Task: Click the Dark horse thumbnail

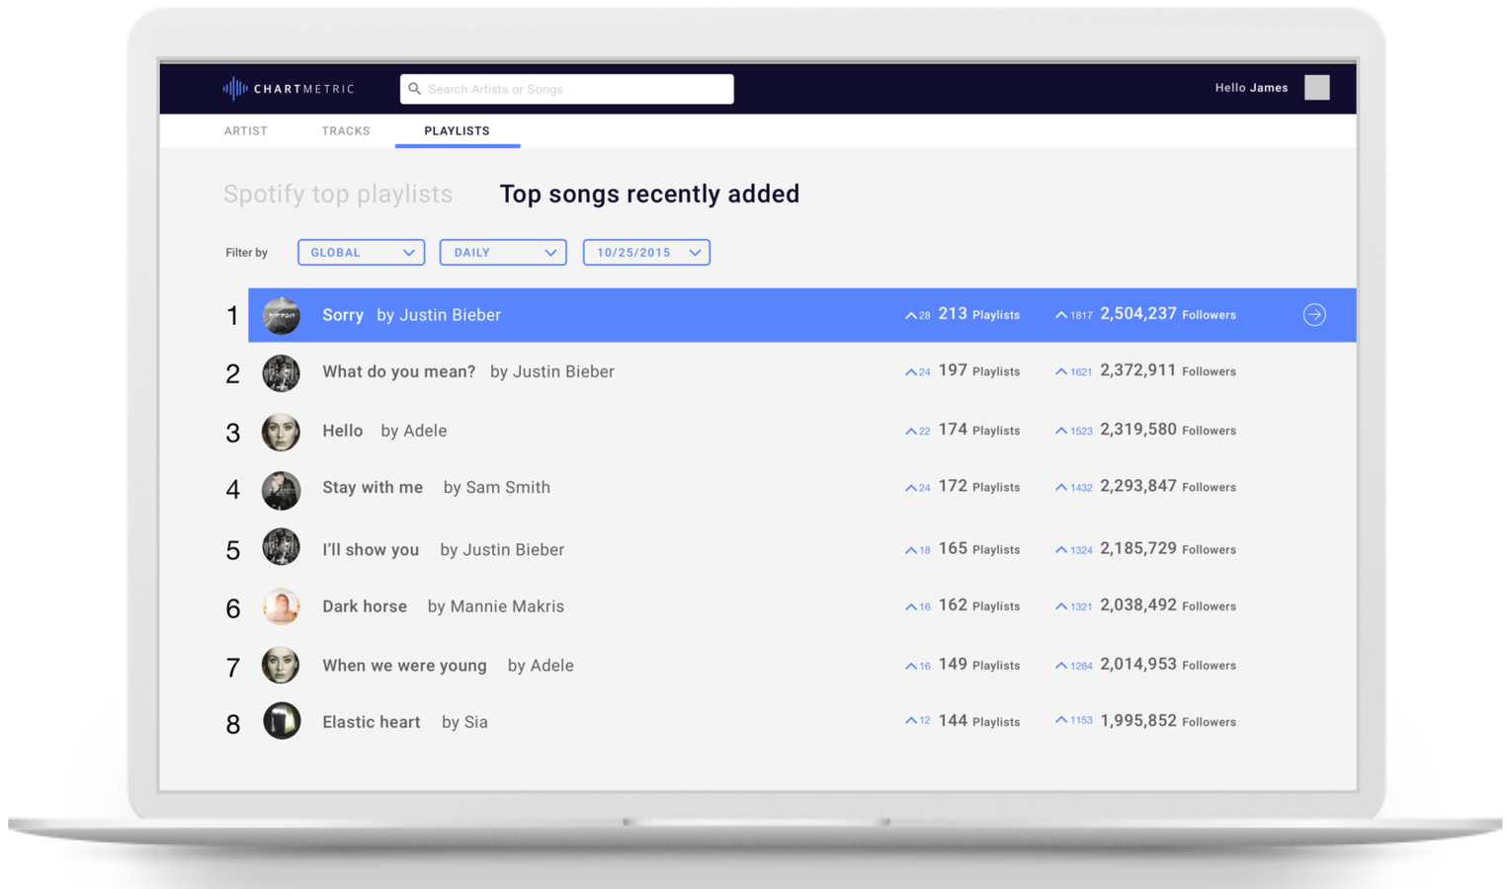Action: [281, 606]
